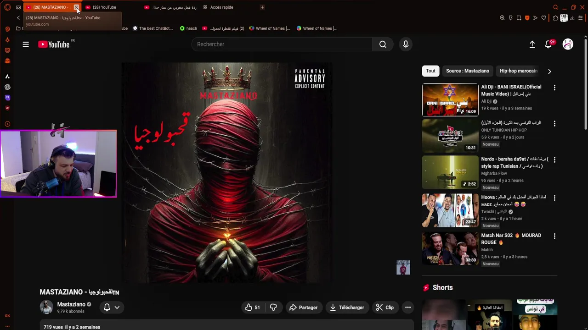Open more actions menu under video

pyautogui.click(x=408, y=308)
